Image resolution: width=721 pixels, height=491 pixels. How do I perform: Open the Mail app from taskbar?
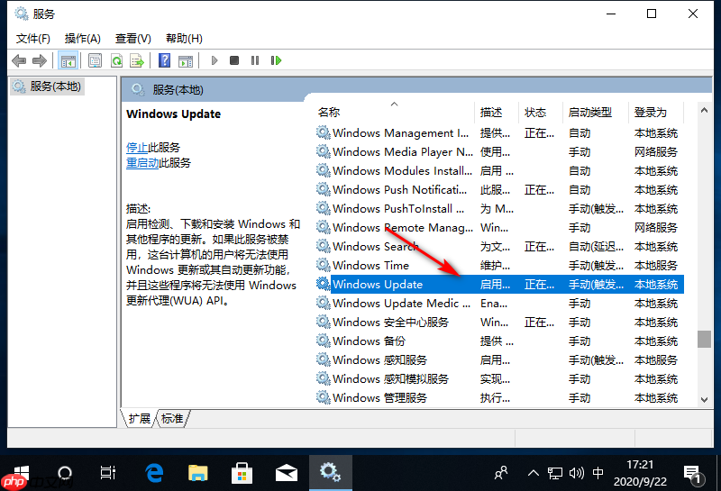coord(286,473)
